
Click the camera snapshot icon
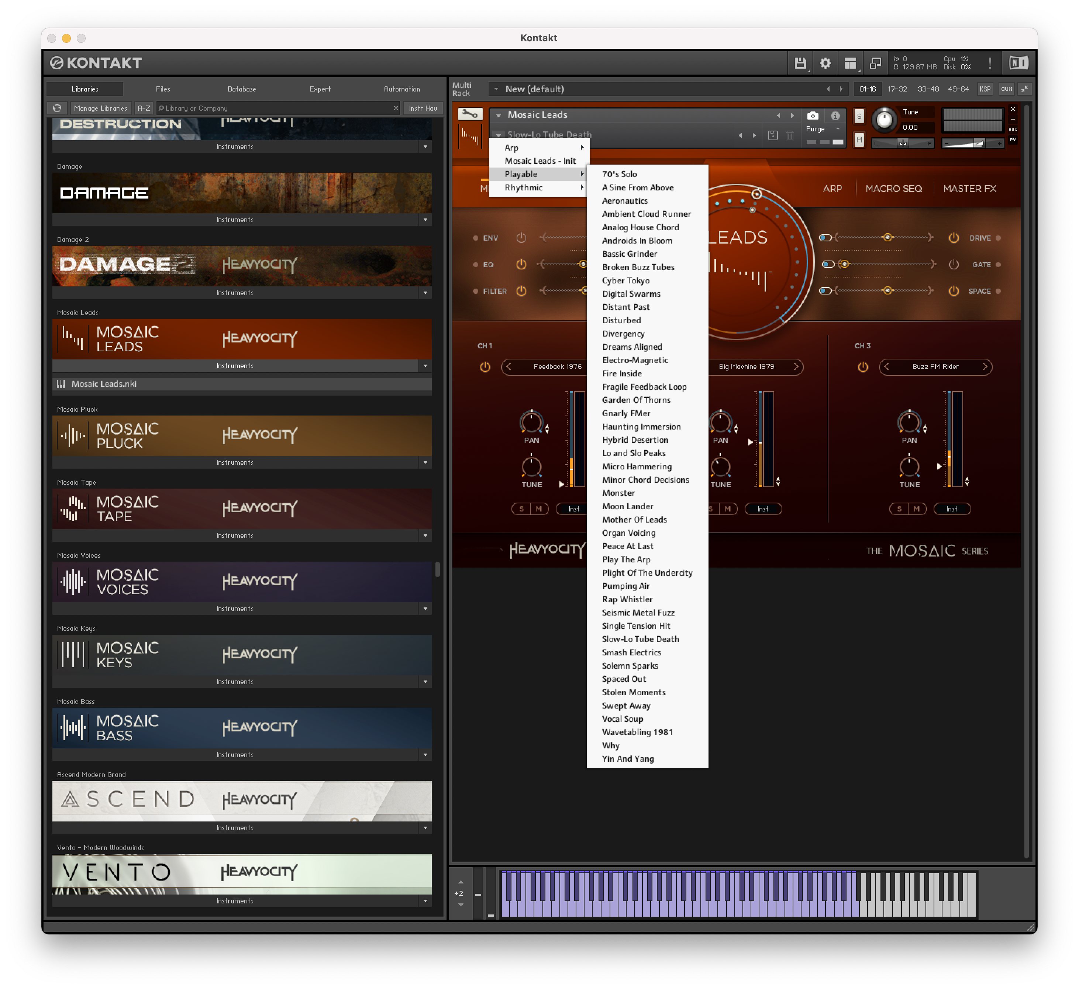(813, 116)
